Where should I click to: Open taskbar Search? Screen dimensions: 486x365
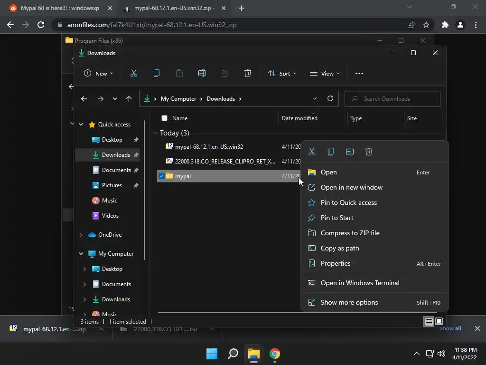point(233,354)
